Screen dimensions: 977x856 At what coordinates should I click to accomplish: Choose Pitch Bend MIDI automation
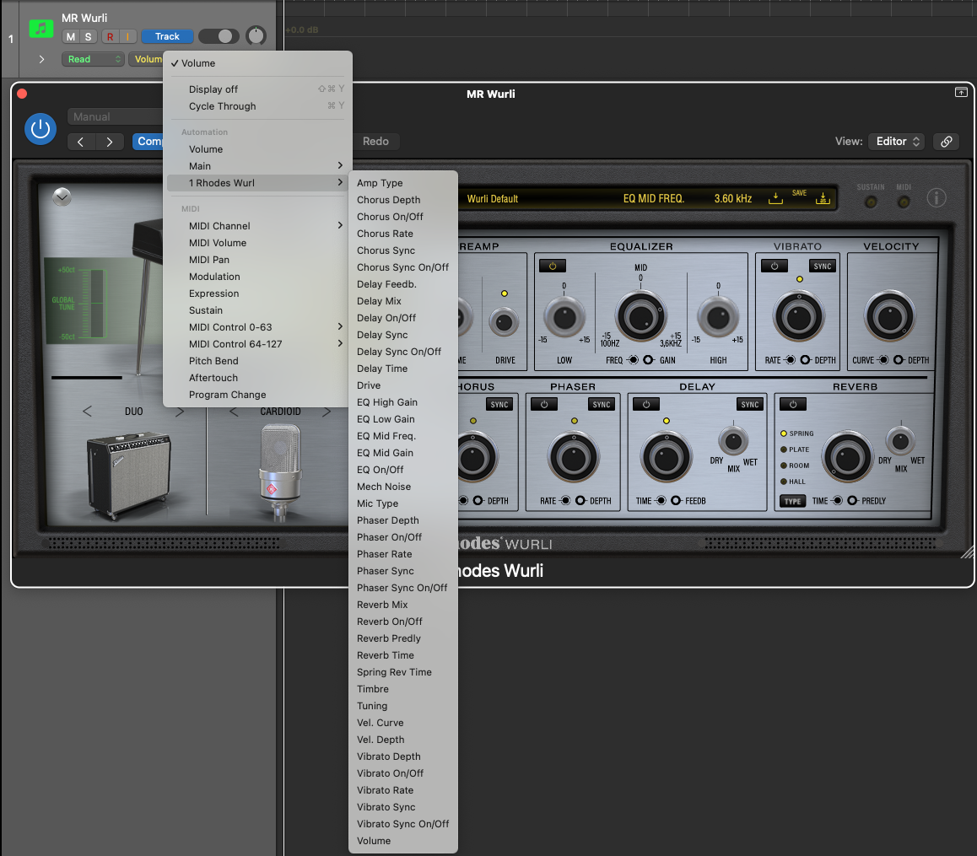coord(256,361)
